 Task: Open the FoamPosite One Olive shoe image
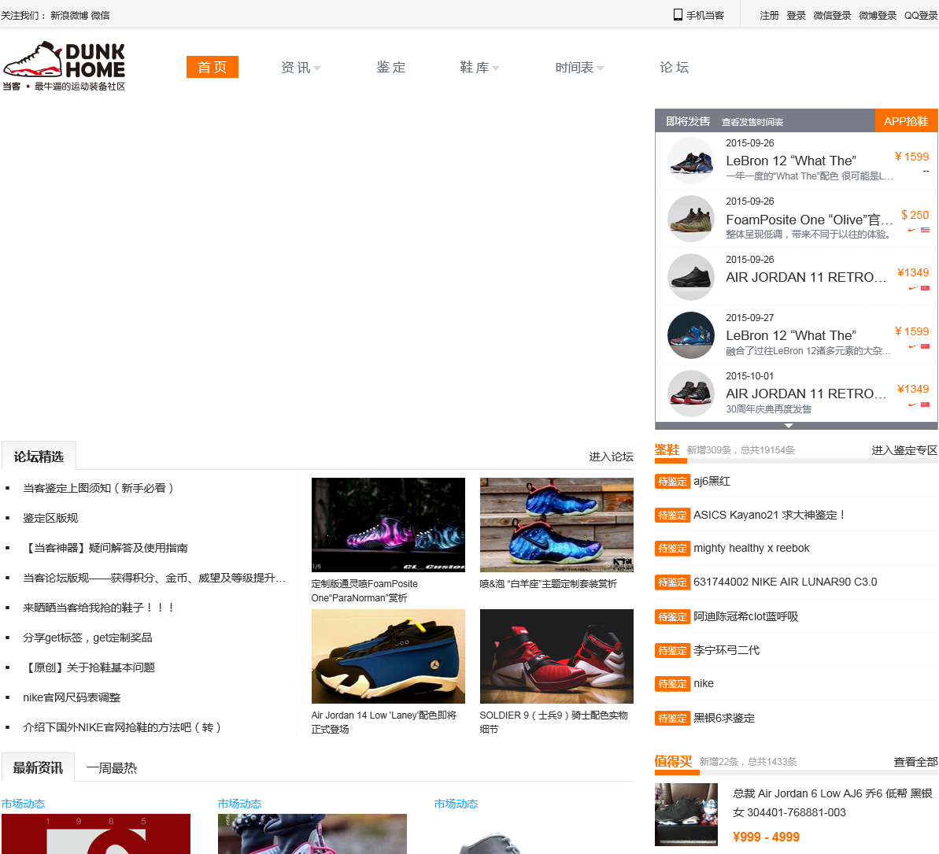click(x=691, y=219)
